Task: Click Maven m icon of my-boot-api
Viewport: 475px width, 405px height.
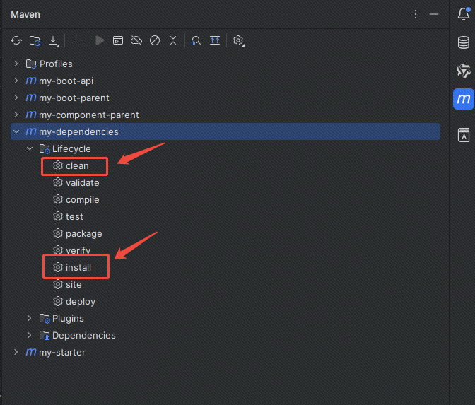Action: [x=31, y=81]
